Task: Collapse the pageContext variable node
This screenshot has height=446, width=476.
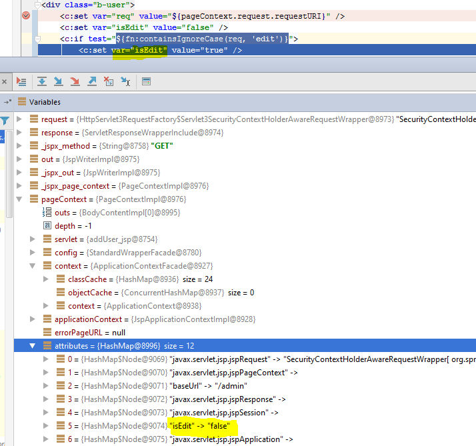Action: point(19,199)
